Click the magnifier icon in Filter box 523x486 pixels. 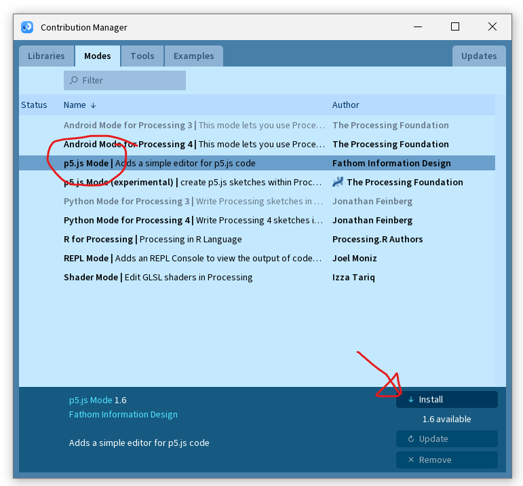tap(73, 80)
